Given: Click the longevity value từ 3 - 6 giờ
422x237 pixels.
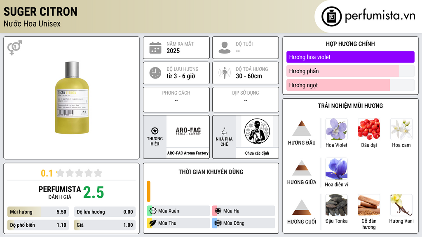Looking at the screenshot, I should point(181,76).
